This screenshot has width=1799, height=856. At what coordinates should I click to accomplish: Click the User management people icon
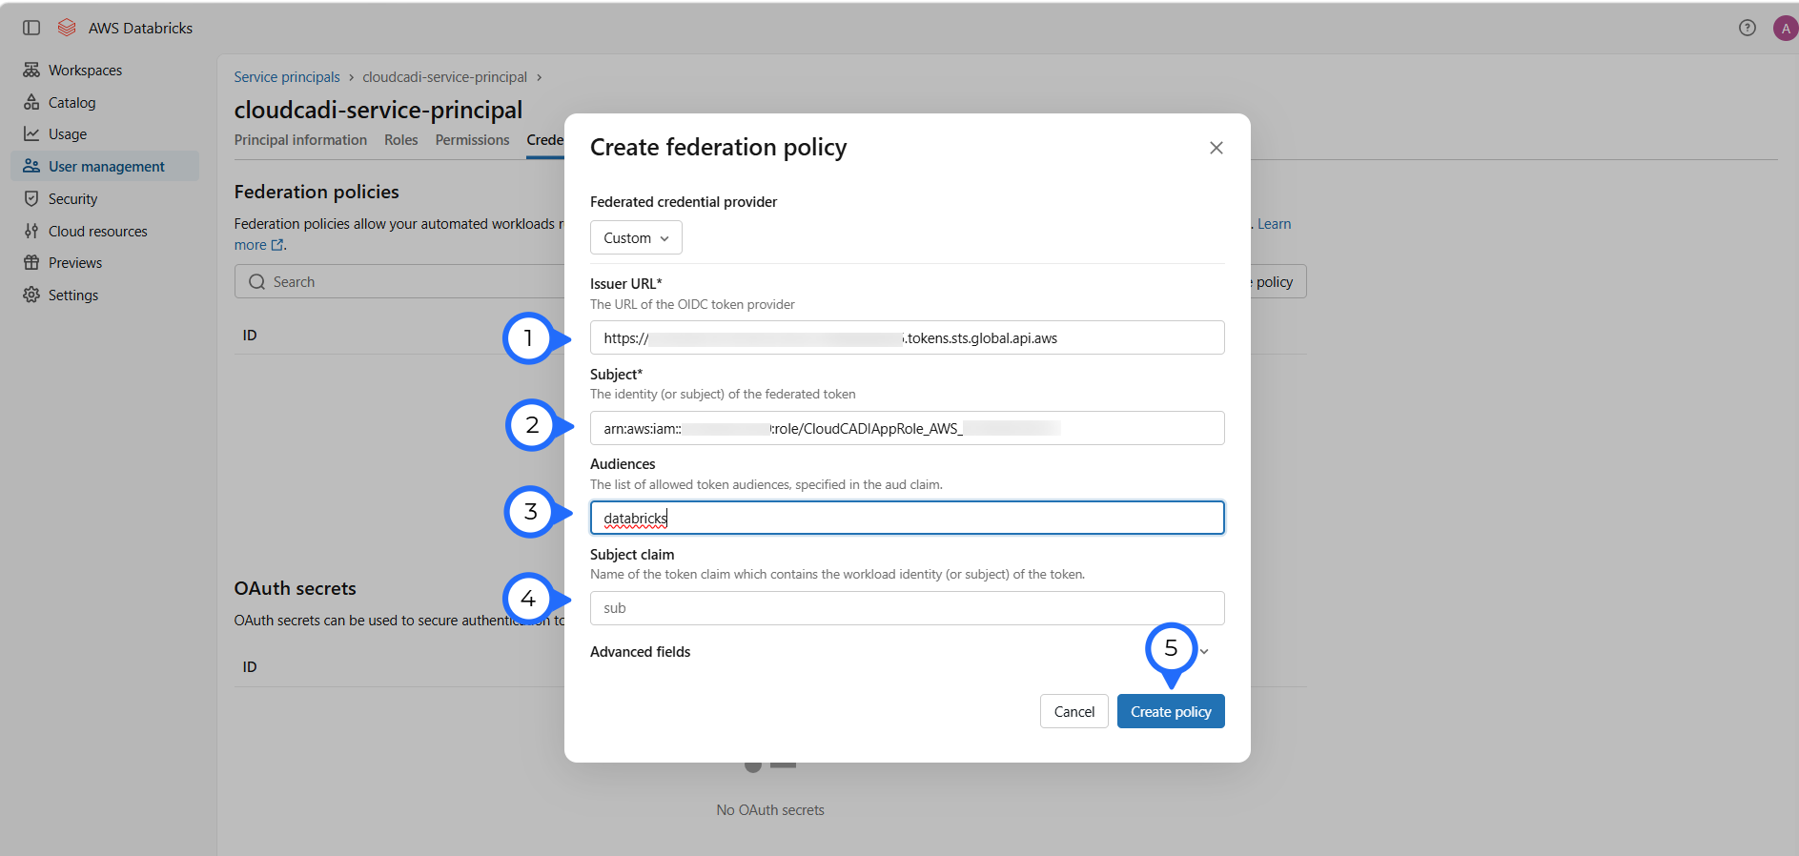31,166
